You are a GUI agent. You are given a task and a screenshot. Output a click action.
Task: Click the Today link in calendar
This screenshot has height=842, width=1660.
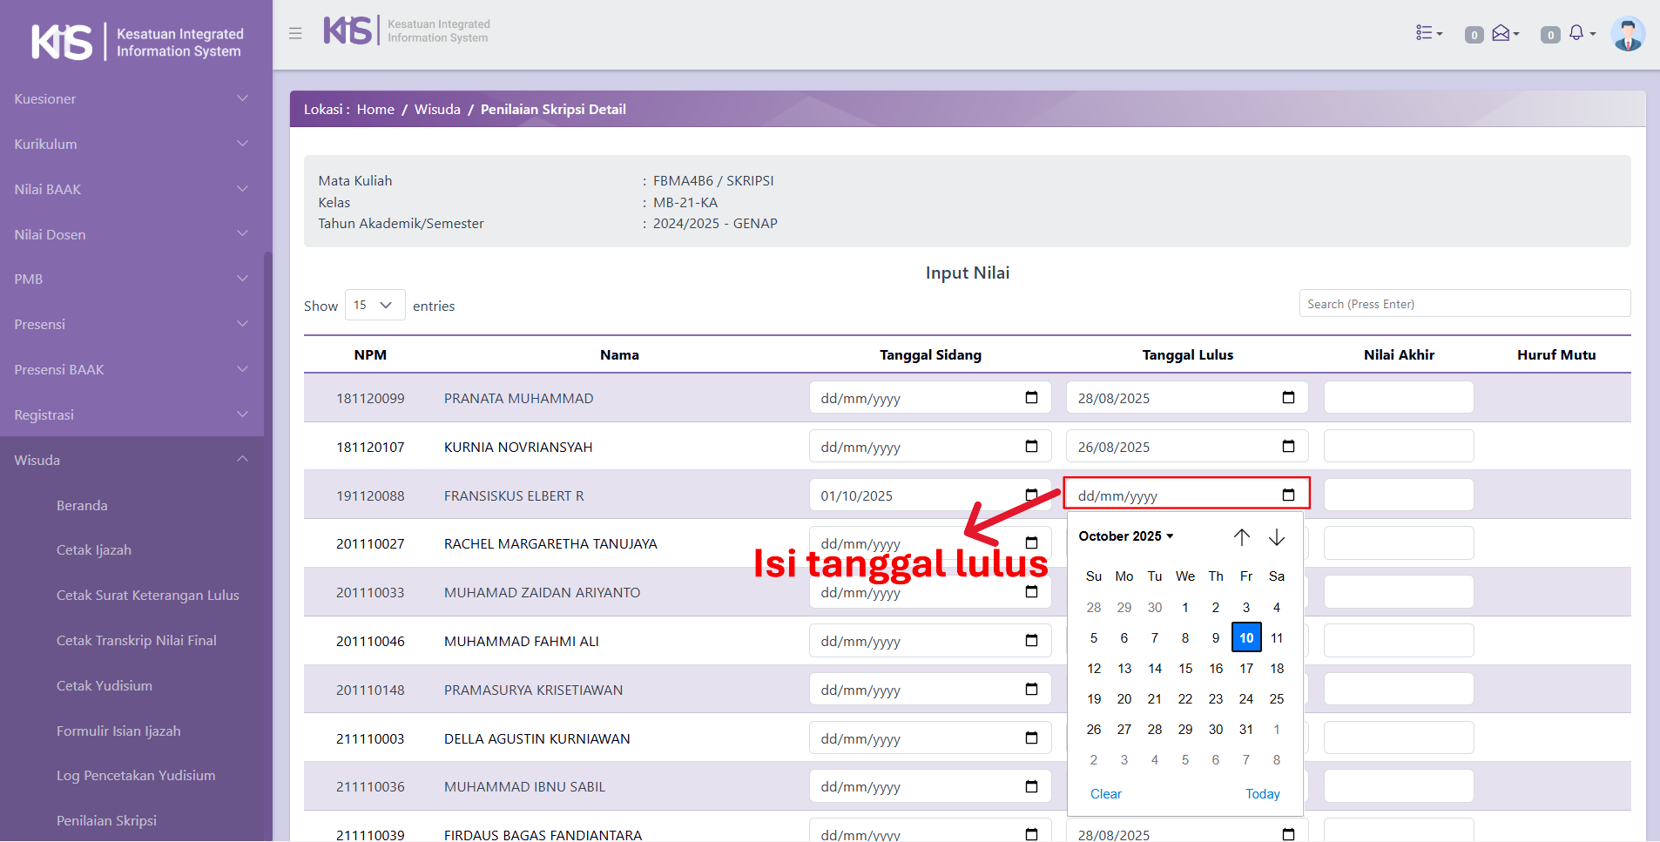coord(1262,794)
